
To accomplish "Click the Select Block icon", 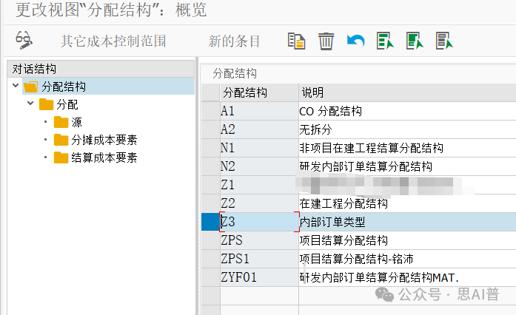I will click(414, 41).
